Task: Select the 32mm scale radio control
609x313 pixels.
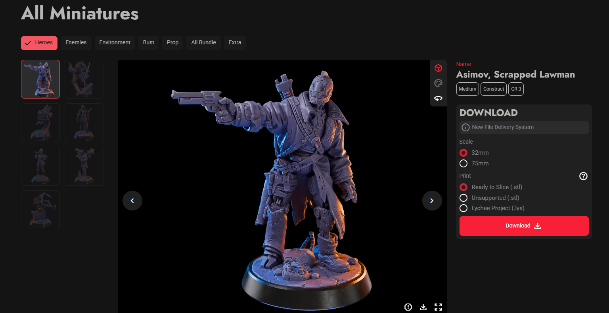Action: tap(463, 152)
